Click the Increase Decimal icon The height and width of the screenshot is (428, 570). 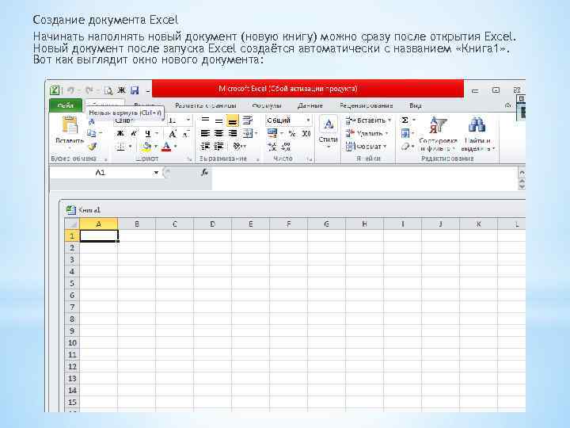tap(272, 147)
